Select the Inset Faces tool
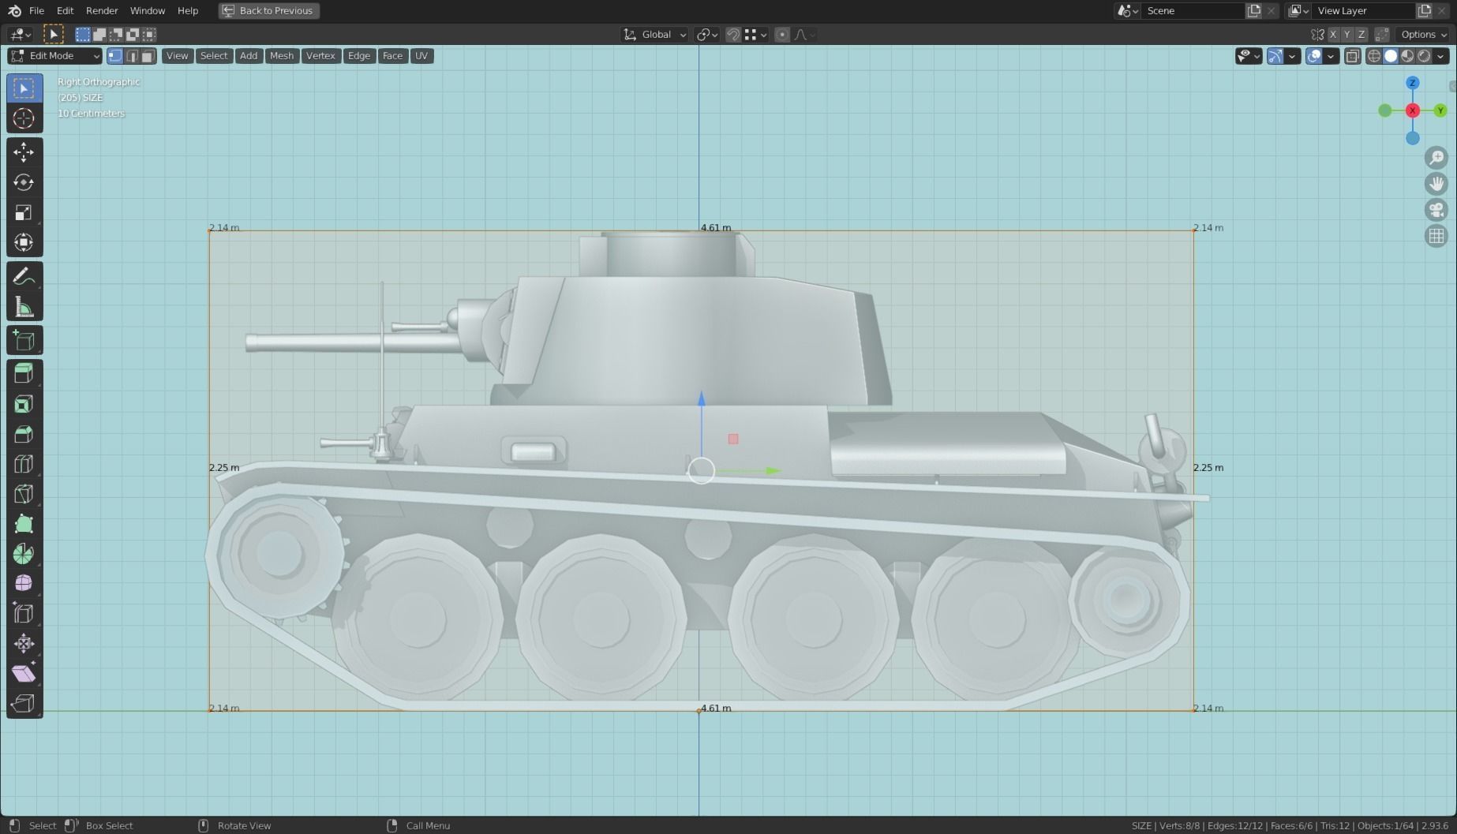 [24, 405]
